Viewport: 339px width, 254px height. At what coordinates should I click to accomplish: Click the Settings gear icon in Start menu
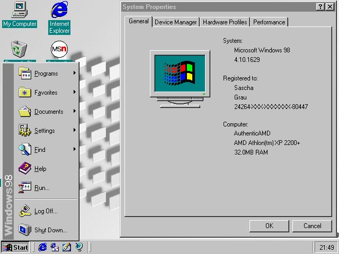click(x=25, y=130)
